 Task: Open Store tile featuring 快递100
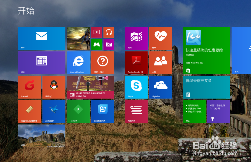(206, 51)
